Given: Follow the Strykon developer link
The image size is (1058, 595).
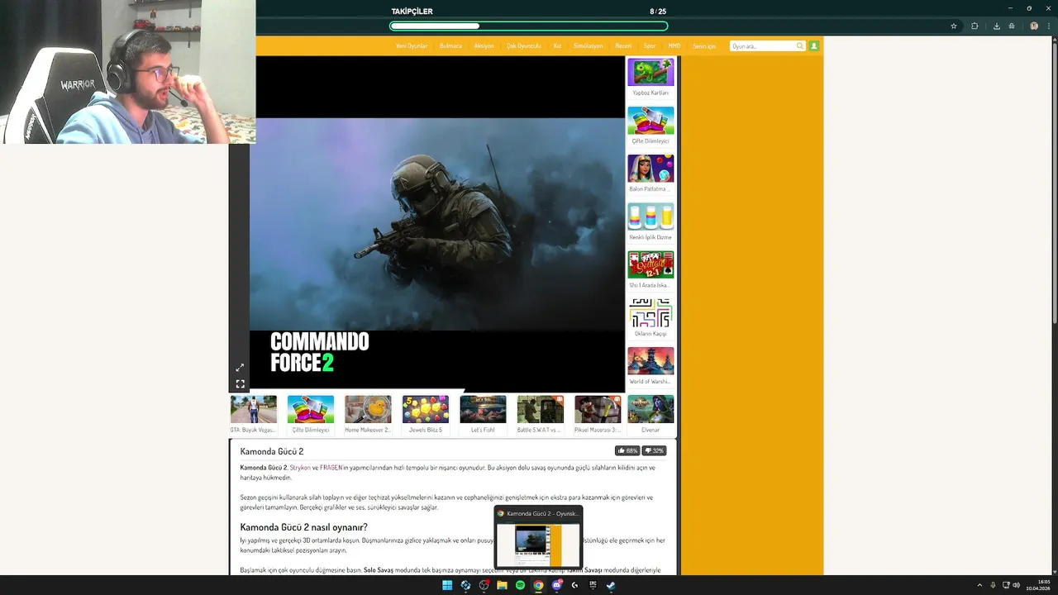Looking at the screenshot, I should point(300,468).
